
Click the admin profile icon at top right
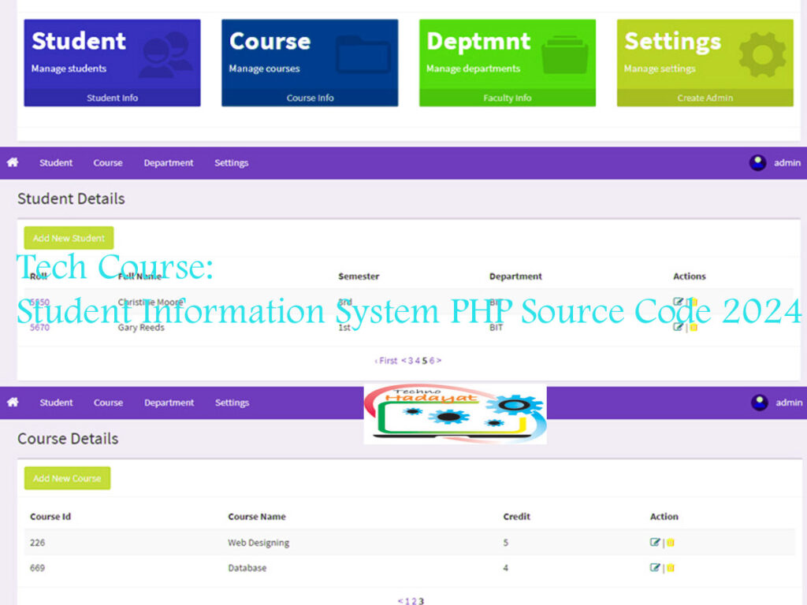(757, 162)
